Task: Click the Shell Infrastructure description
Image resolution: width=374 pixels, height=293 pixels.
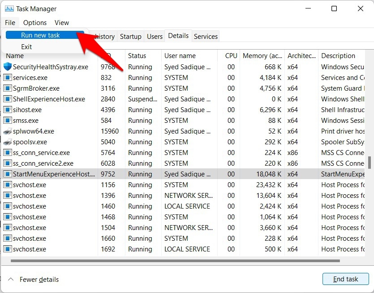Action: 343,109
